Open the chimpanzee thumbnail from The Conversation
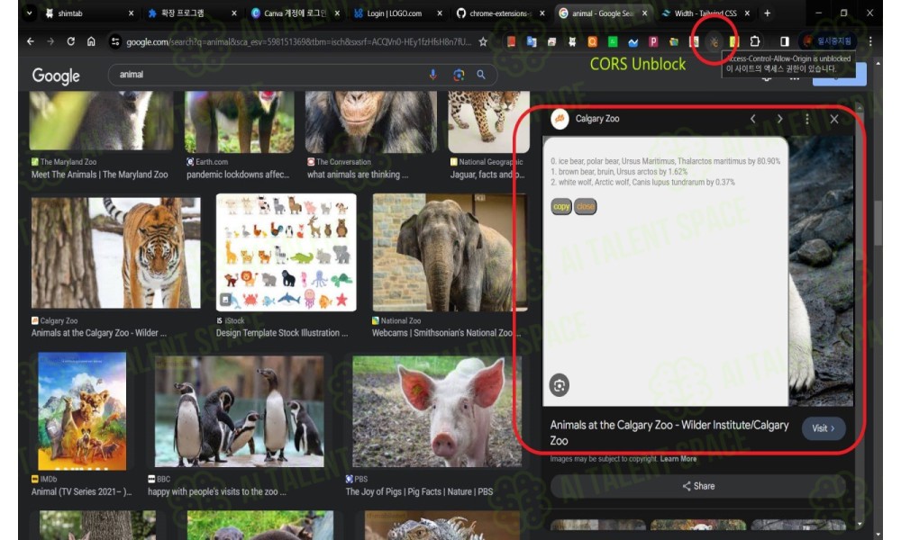This screenshot has width=901, height=540. (370, 122)
